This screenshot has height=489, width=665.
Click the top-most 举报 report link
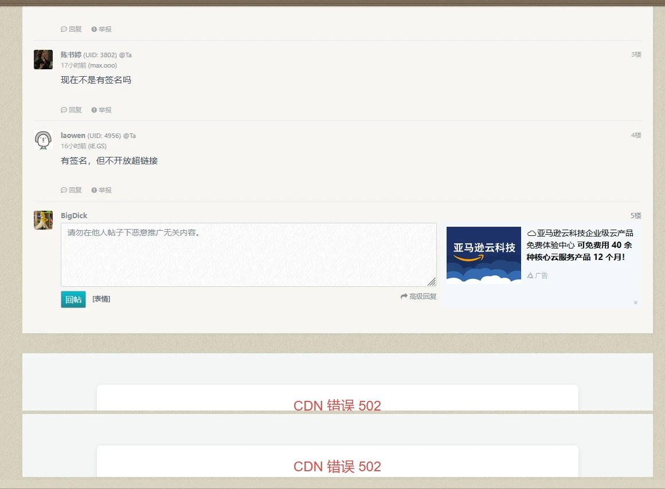pyautogui.click(x=101, y=29)
